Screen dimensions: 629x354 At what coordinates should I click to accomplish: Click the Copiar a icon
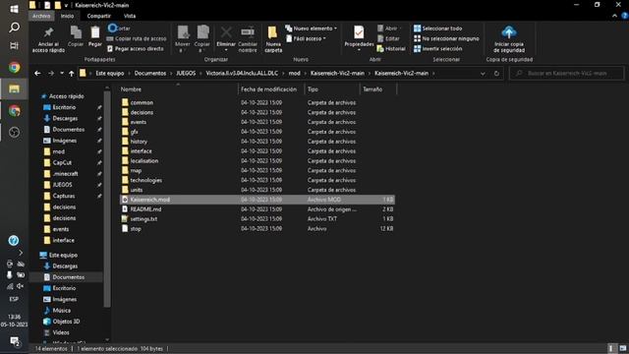click(x=202, y=39)
